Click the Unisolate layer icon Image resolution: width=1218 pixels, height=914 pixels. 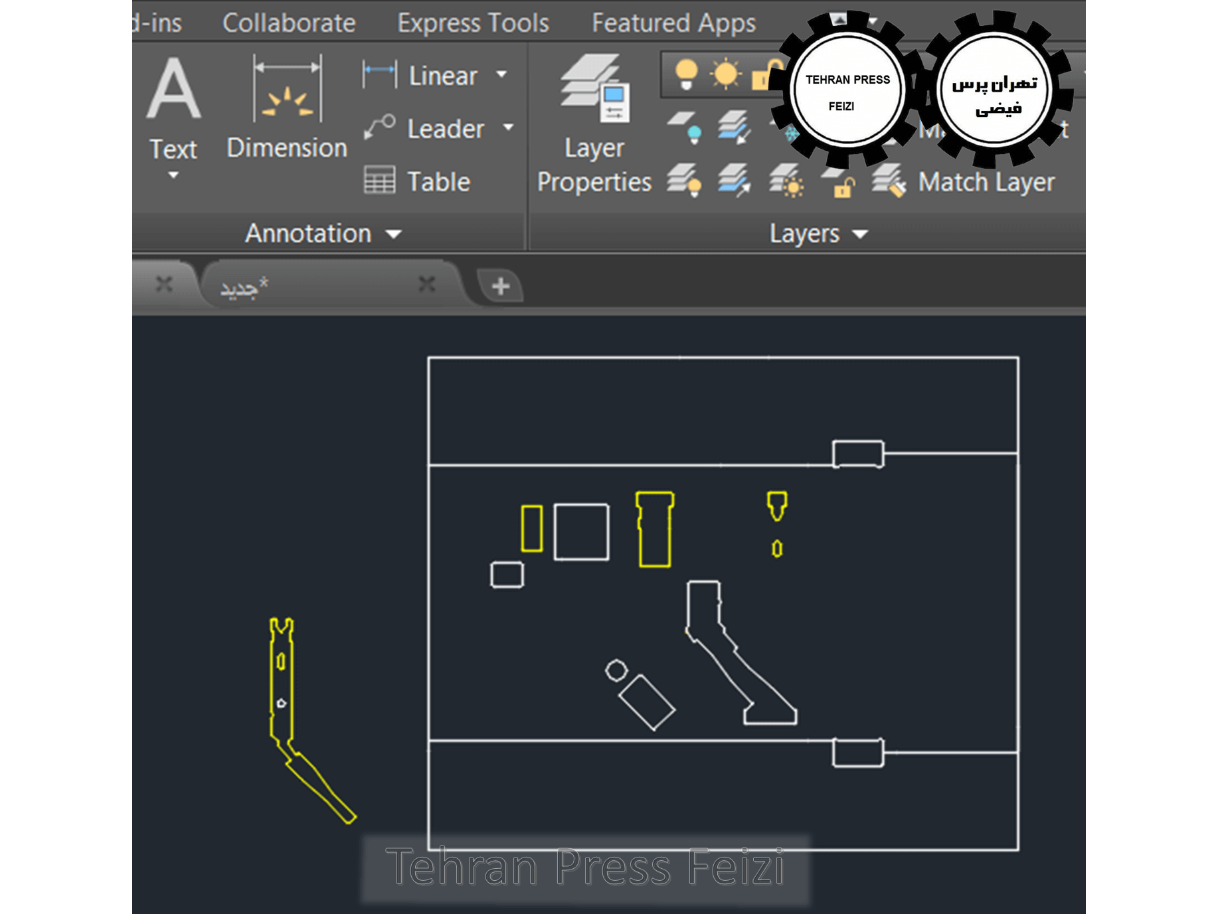coord(735,181)
